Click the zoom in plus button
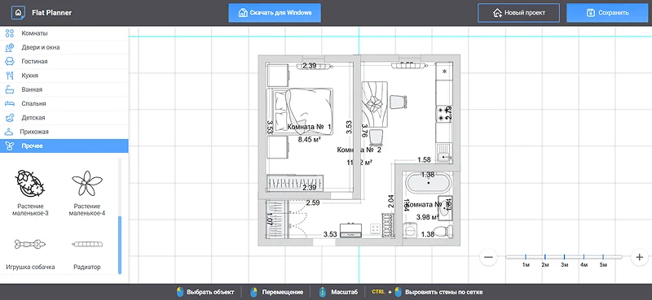The image size is (652, 300). coord(640,257)
